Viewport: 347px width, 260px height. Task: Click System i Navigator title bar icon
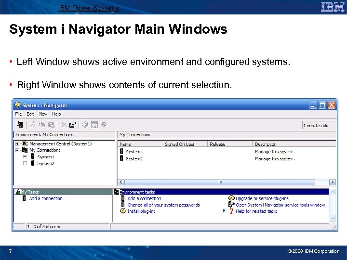[17, 105]
